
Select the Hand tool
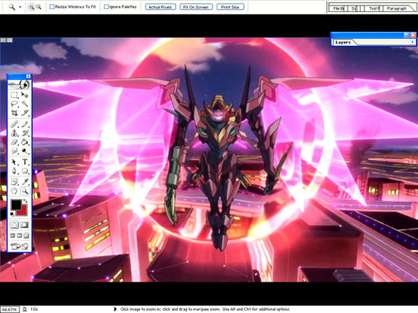pyautogui.click(x=14, y=191)
